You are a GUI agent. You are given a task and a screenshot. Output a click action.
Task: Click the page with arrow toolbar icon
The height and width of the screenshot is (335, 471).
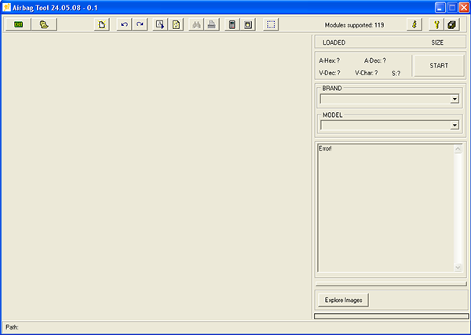click(160, 24)
